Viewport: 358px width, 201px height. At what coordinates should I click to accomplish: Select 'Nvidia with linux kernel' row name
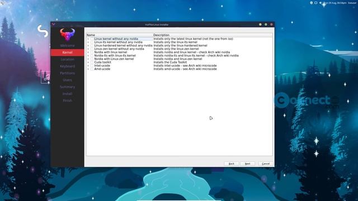point(111,52)
